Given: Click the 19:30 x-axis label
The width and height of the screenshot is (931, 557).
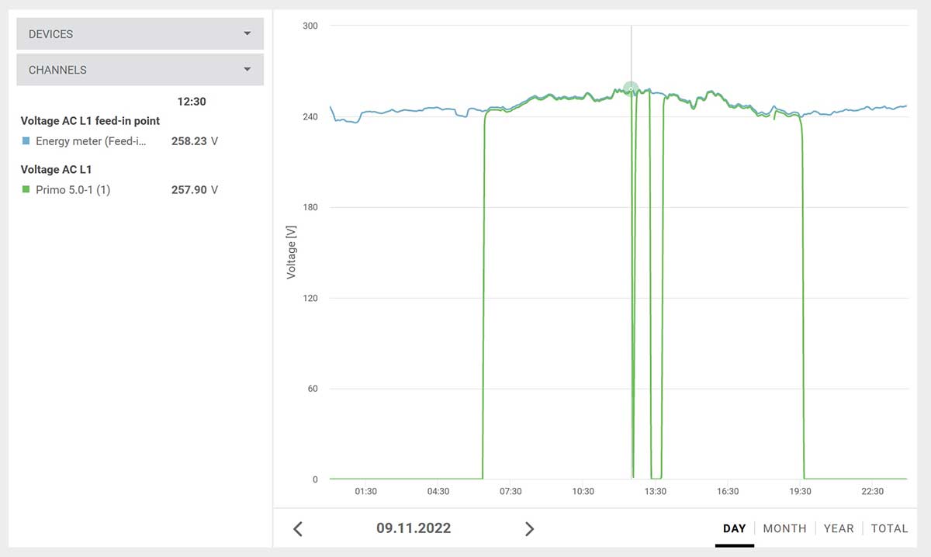Looking at the screenshot, I should click(x=801, y=491).
